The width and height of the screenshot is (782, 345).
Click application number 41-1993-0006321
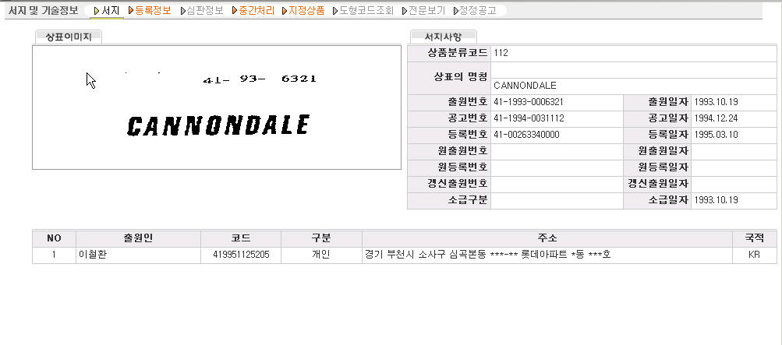(x=529, y=102)
